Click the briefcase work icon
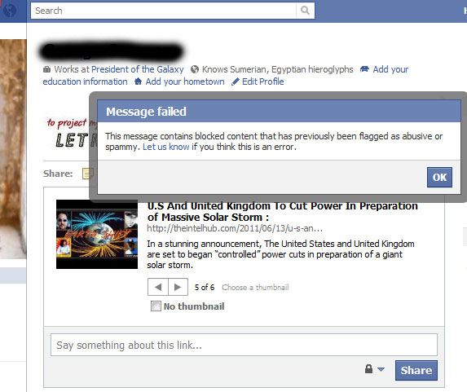Screen dimensions: 467x392 click(46, 69)
